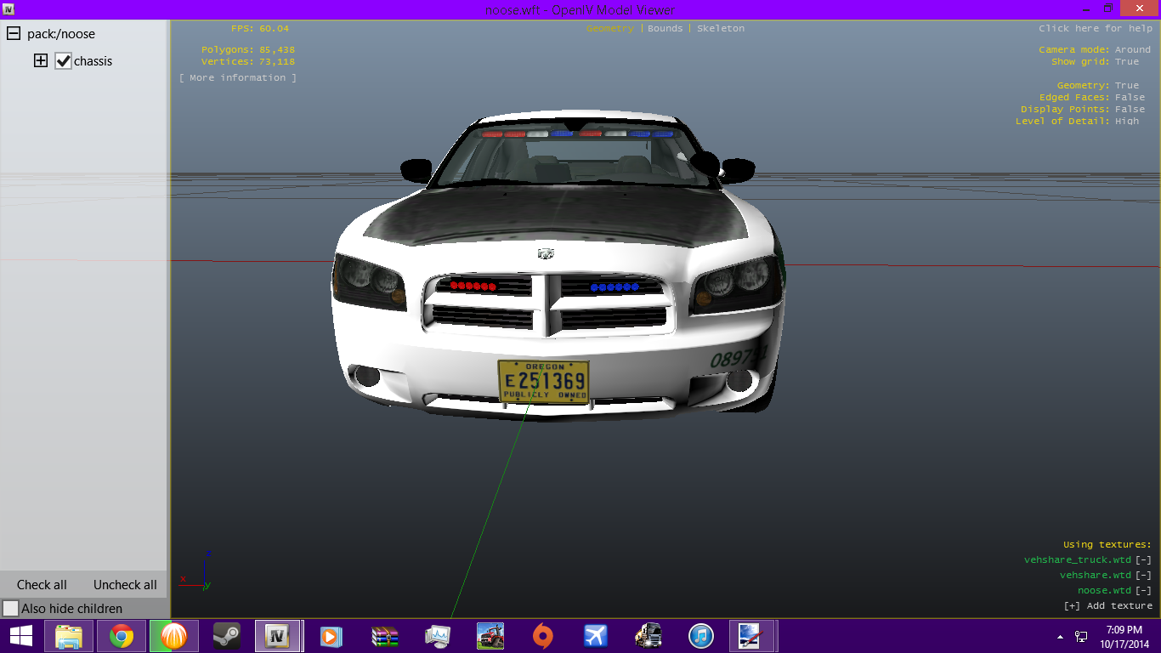Viewport: 1161px width, 653px height.
Task: Toggle the Show grid value
Action: pyautogui.click(x=1127, y=62)
